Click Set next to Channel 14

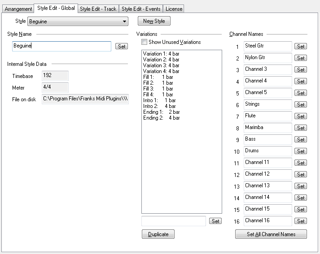(301, 198)
